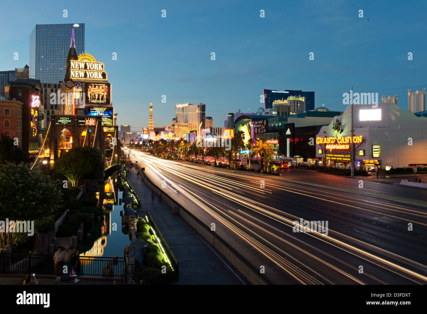Click the Liberation billboard text

coord(64,121)
